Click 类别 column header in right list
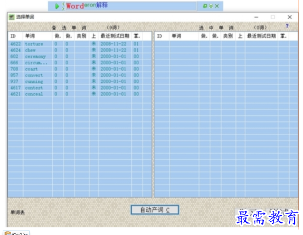Viewport: 303px width, 235px height. coord(228,36)
